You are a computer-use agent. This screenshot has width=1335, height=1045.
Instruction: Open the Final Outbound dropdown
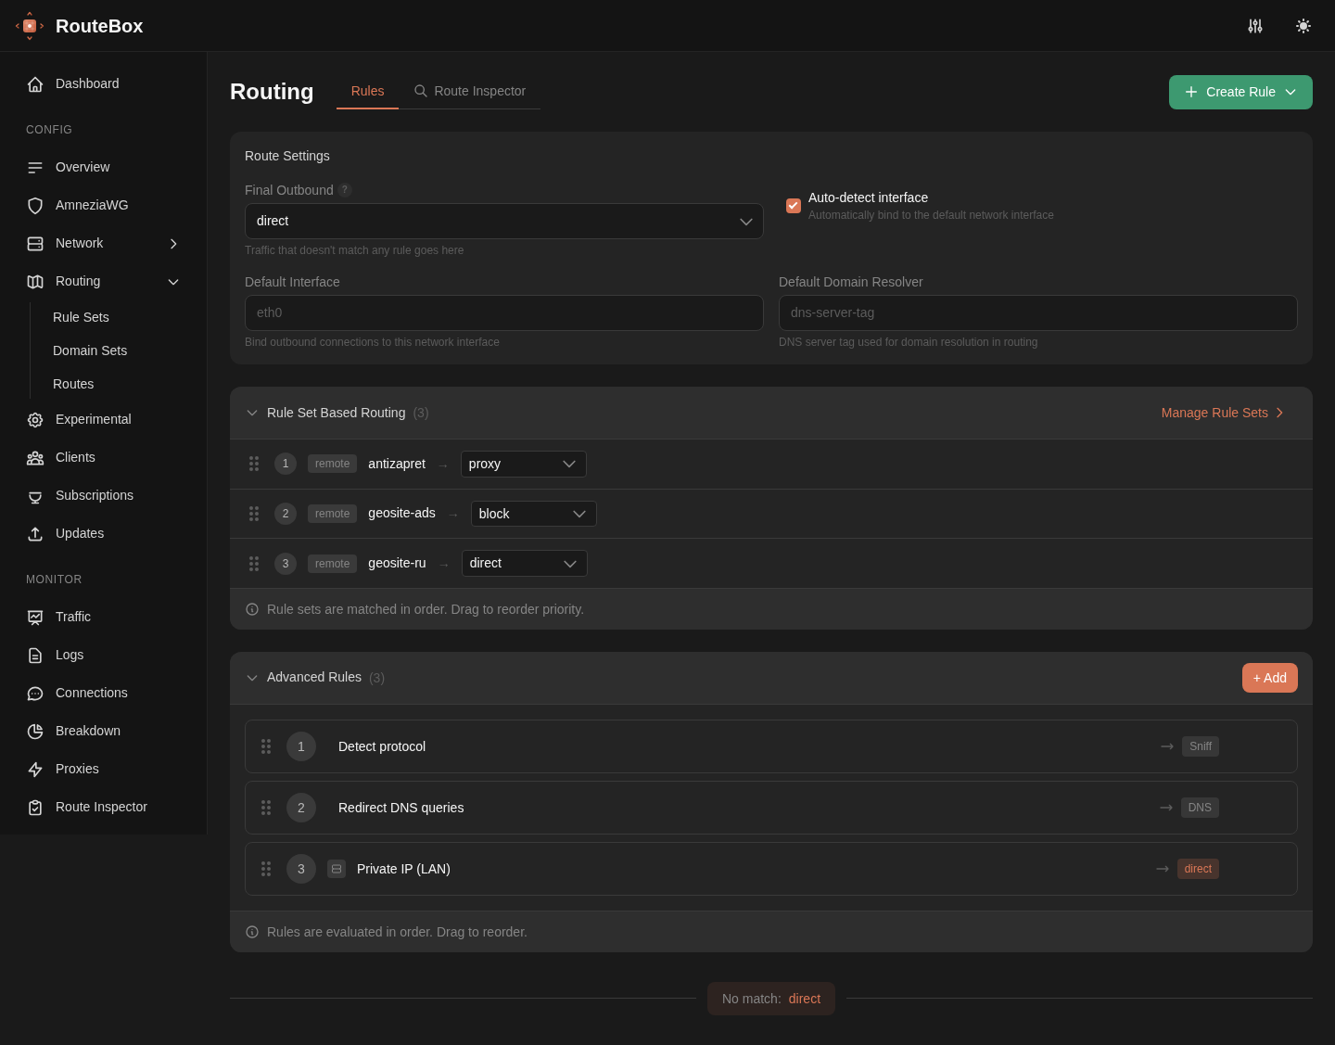pyautogui.click(x=504, y=222)
